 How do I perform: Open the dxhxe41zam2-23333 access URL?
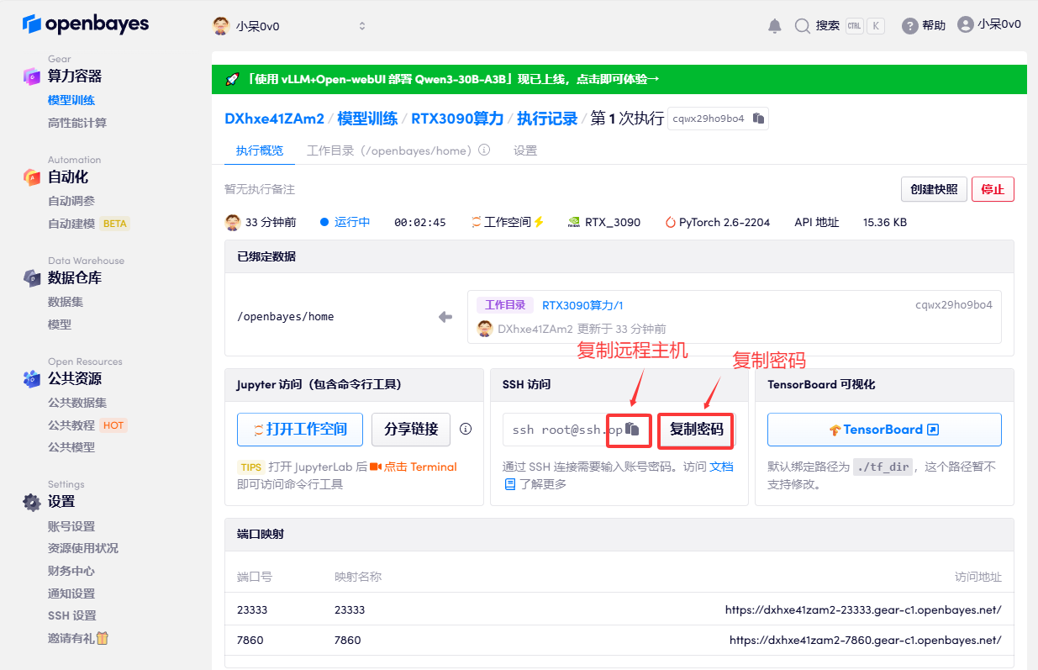coord(863,609)
